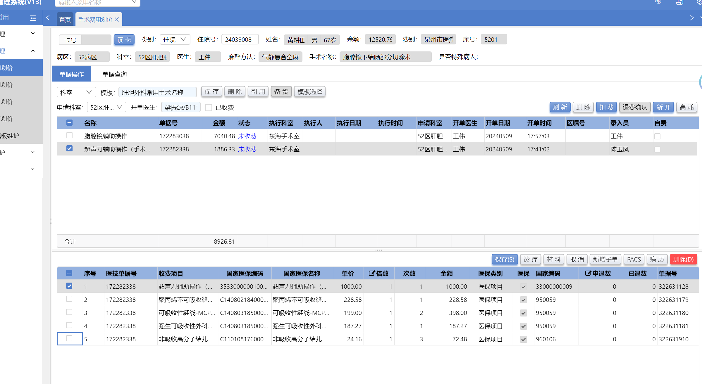Close the 手术费用划价 tab
The width and height of the screenshot is (702, 384).
click(117, 20)
